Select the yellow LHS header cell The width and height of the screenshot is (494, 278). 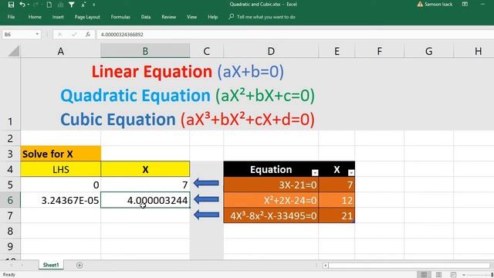coord(61,169)
